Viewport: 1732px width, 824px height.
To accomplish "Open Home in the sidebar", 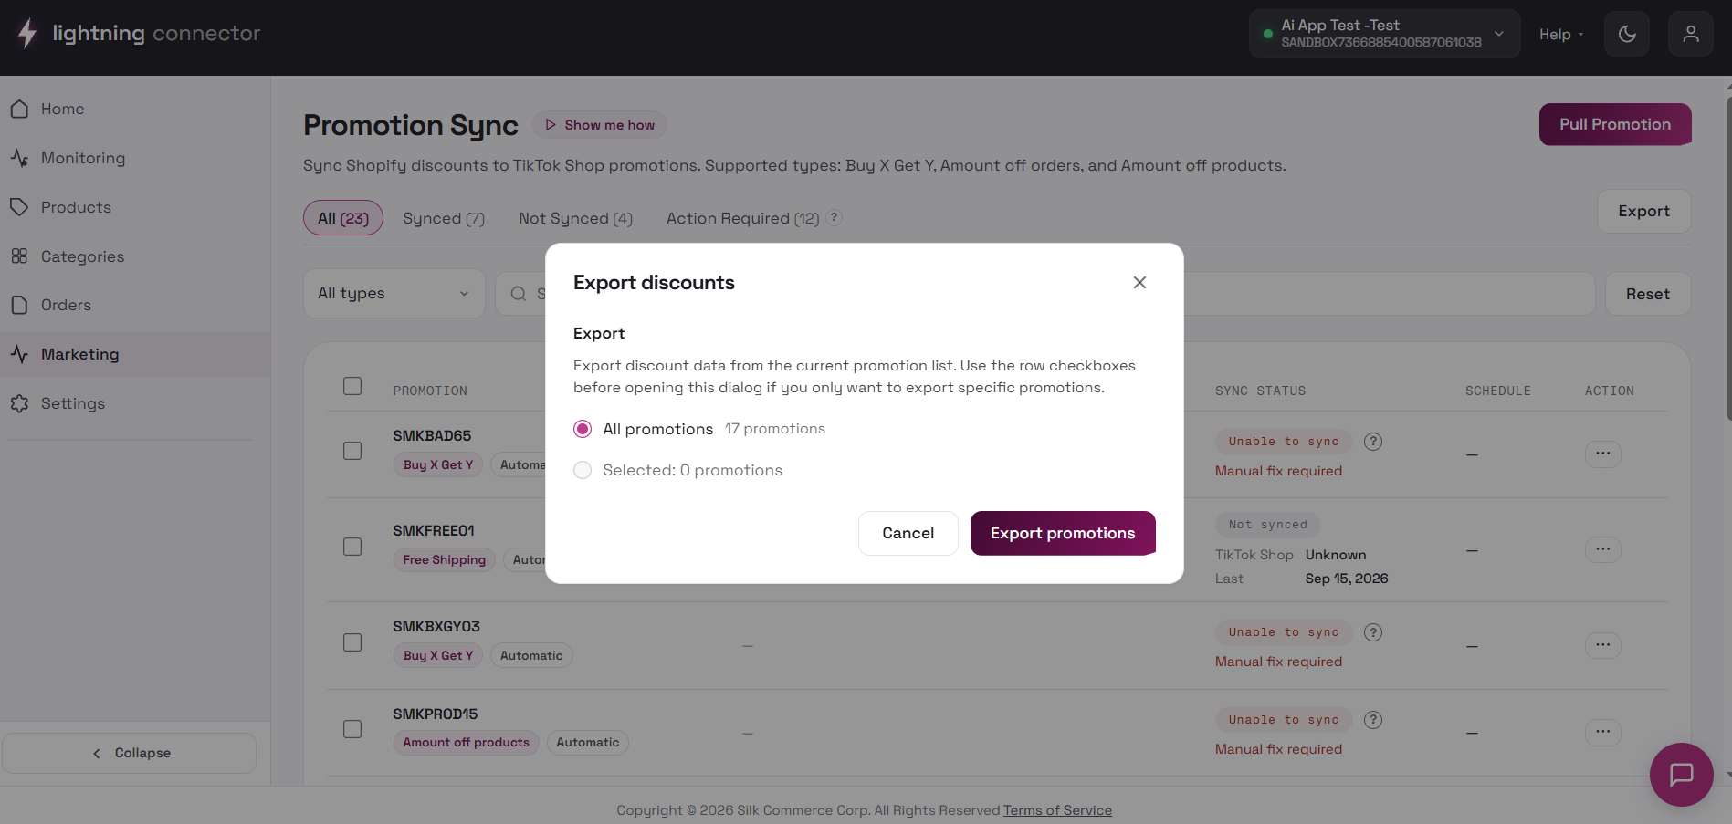I will point(135,109).
